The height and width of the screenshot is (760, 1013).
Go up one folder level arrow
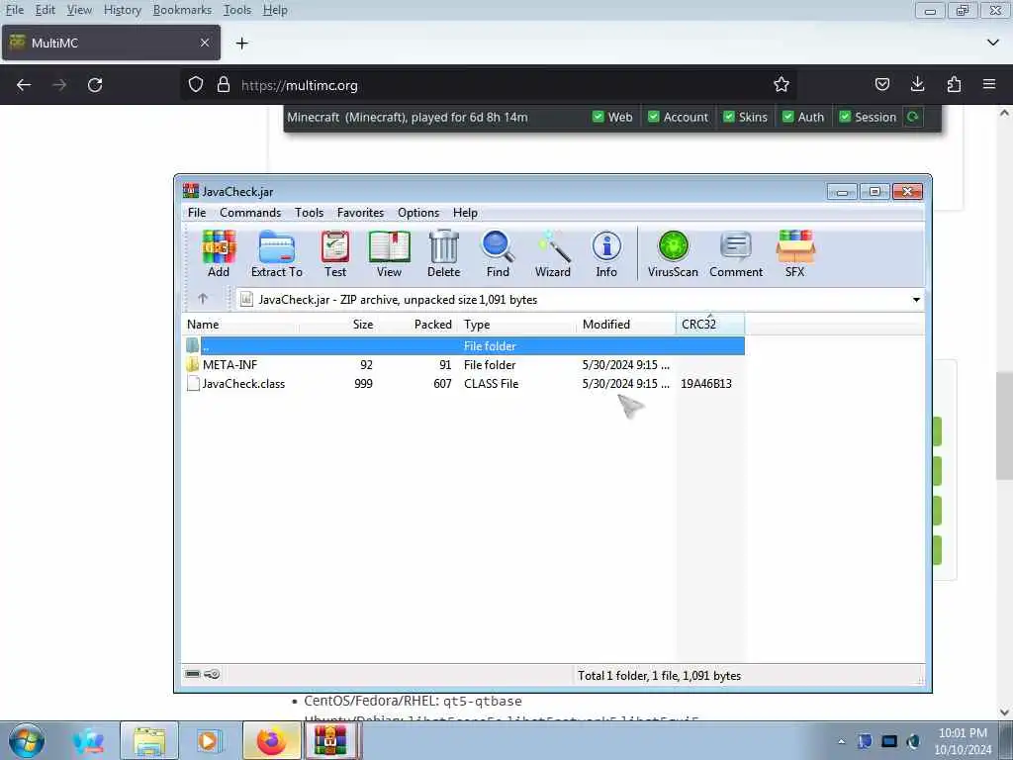[202, 299]
